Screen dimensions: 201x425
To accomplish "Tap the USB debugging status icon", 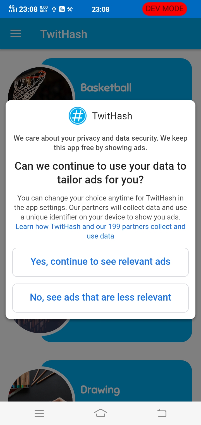I will (x=62, y=9).
